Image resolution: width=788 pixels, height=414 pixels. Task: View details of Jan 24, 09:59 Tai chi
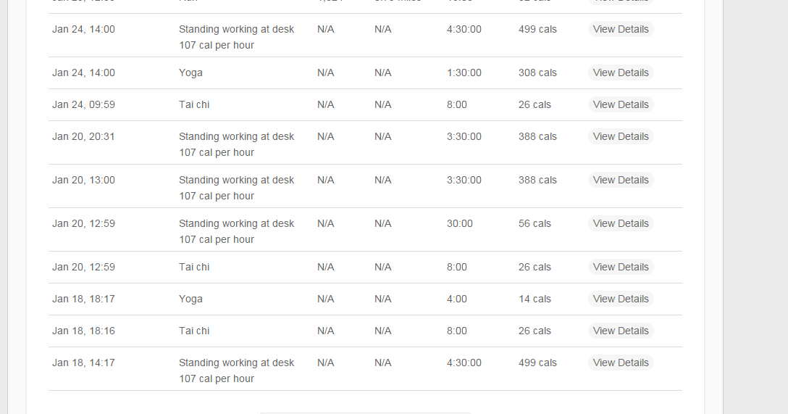pyautogui.click(x=621, y=104)
